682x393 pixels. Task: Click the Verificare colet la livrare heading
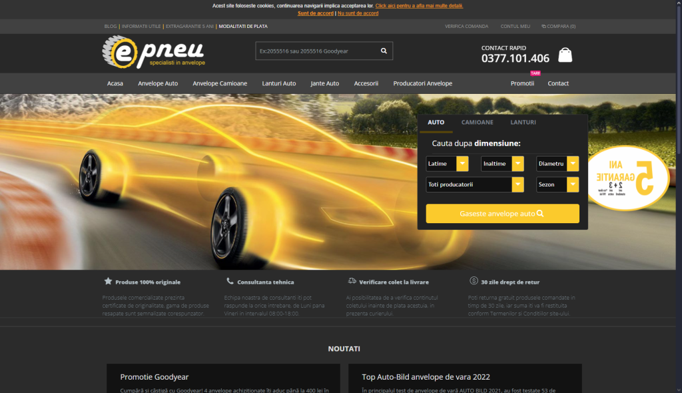click(x=394, y=282)
